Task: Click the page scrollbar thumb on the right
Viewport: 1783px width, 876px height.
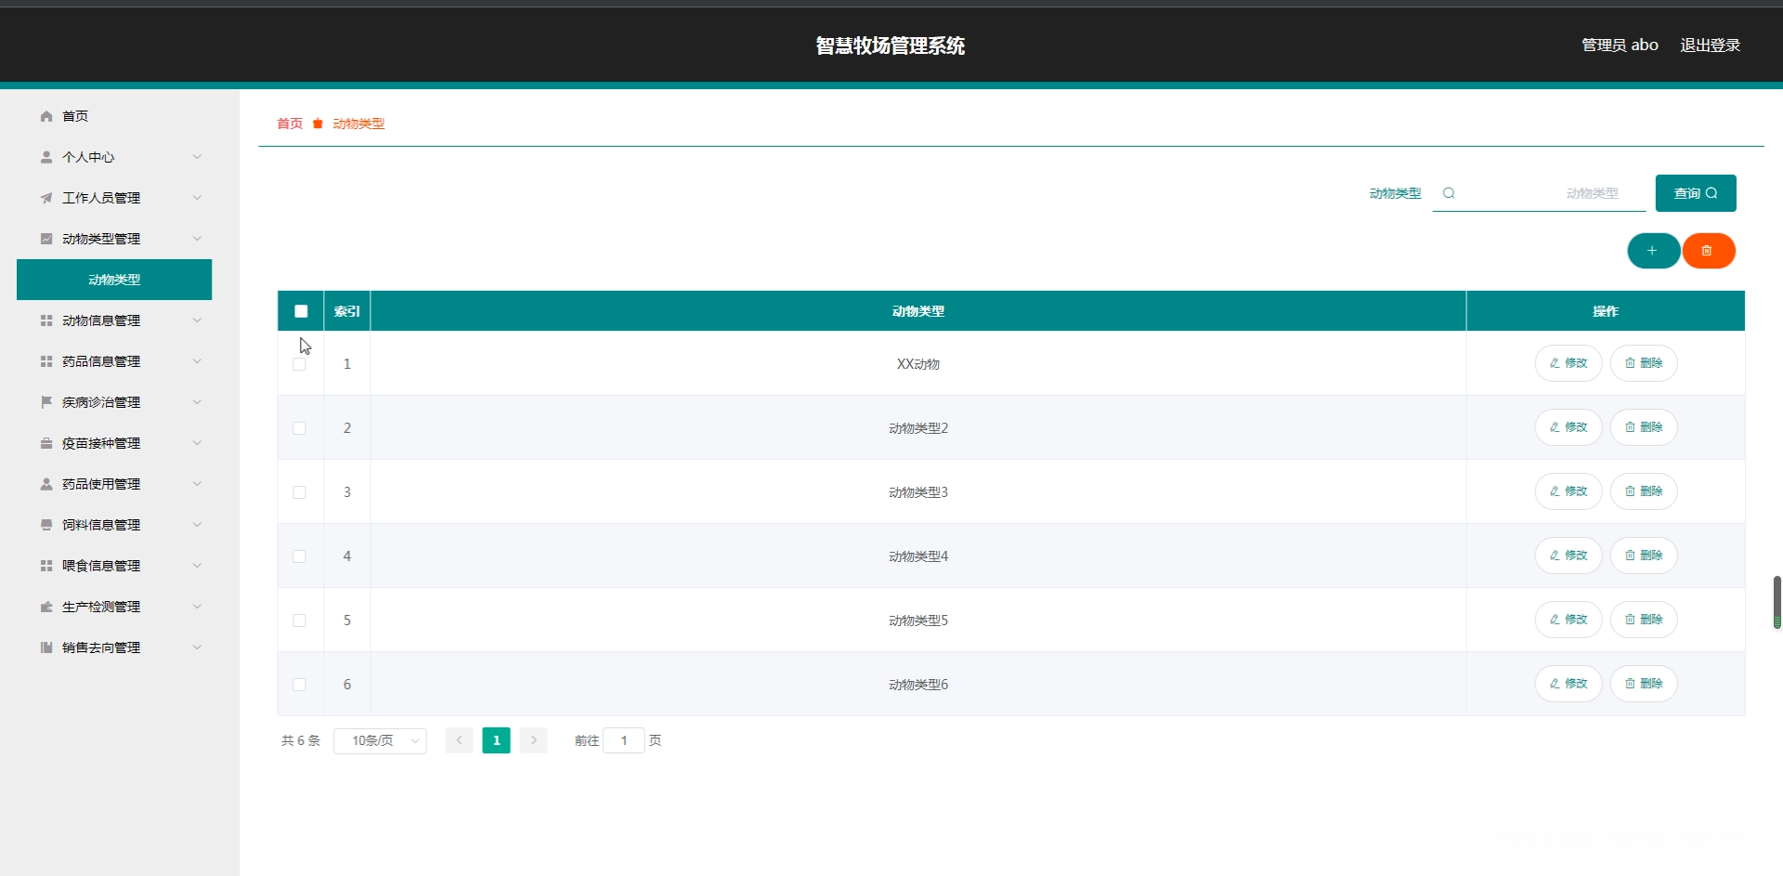Action: pos(1776,602)
